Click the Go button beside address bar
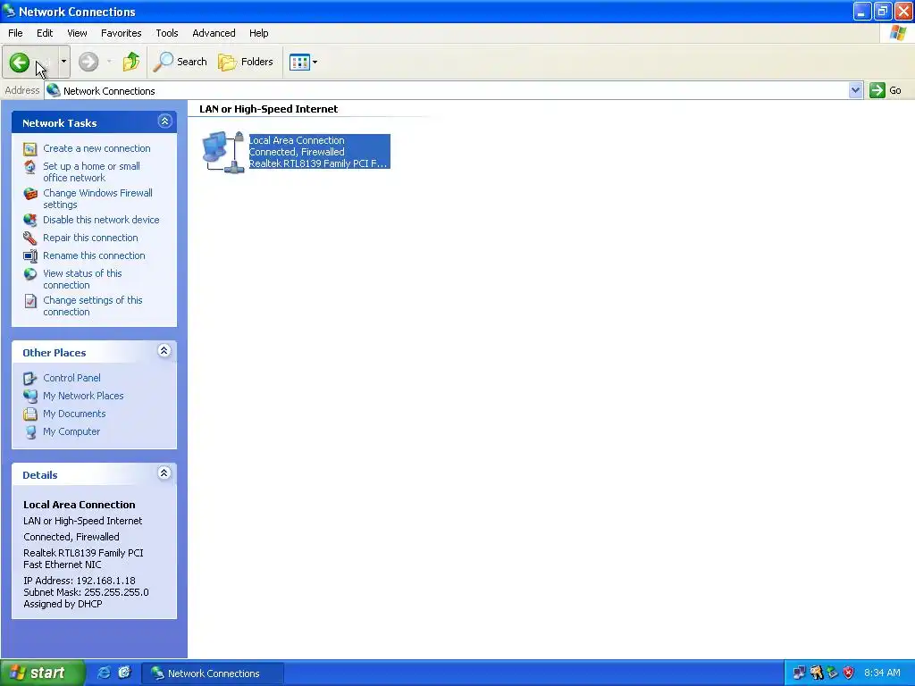 coord(886,90)
